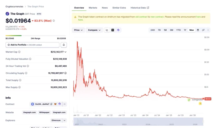The height and width of the screenshot is (128, 213).
Task: Click the Ethereum contract chain icon
Action: (33, 104)
